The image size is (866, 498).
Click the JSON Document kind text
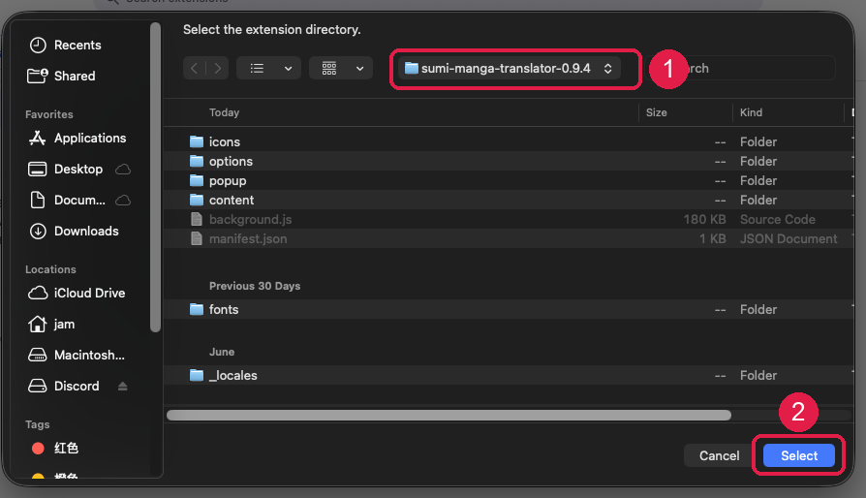coord(789,238)
